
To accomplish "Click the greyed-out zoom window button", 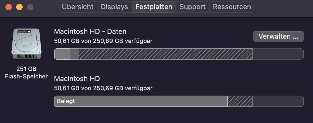I will point(30,7).
